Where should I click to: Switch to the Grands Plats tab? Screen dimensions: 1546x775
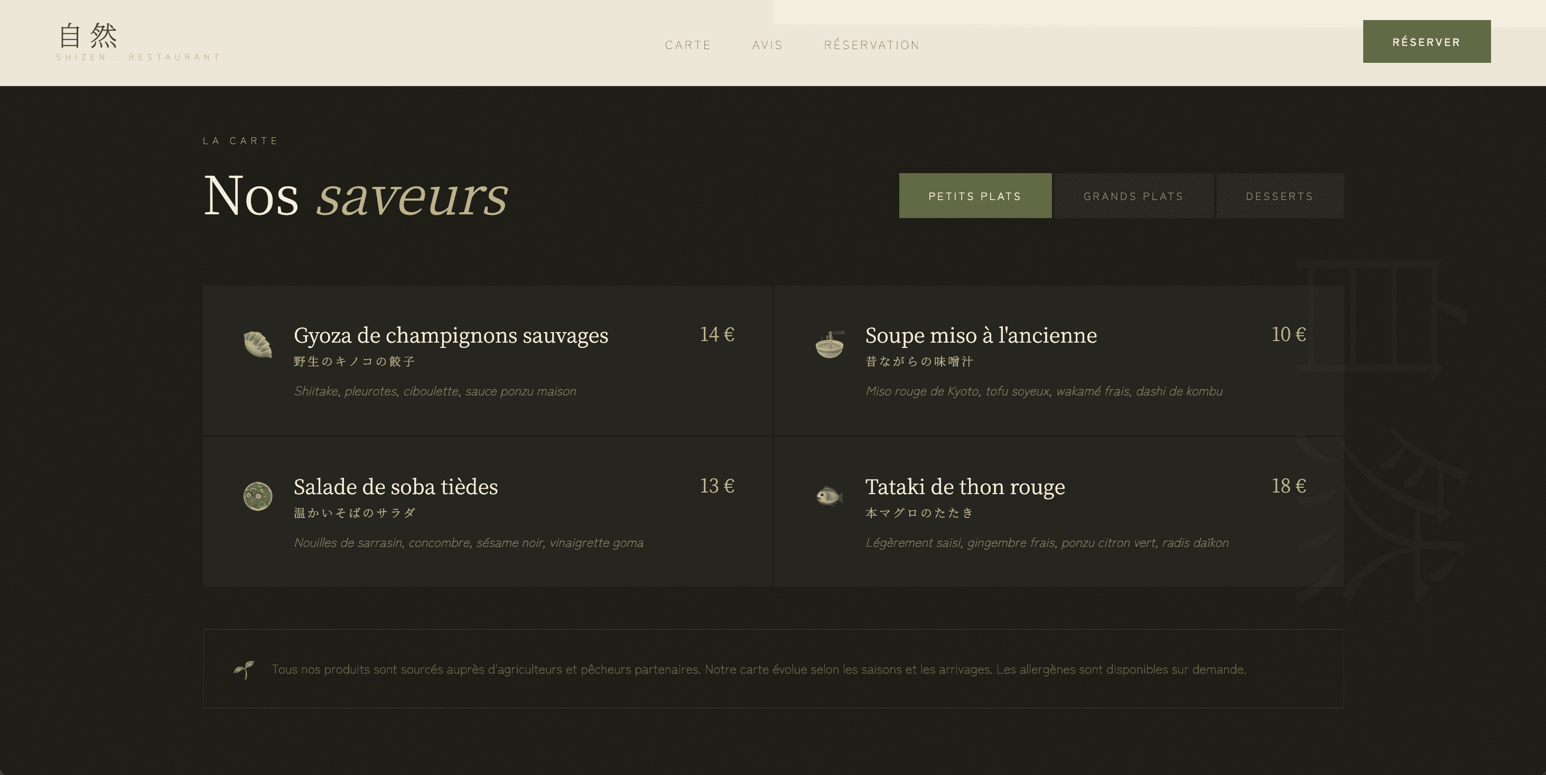[x=1133, y=196]
